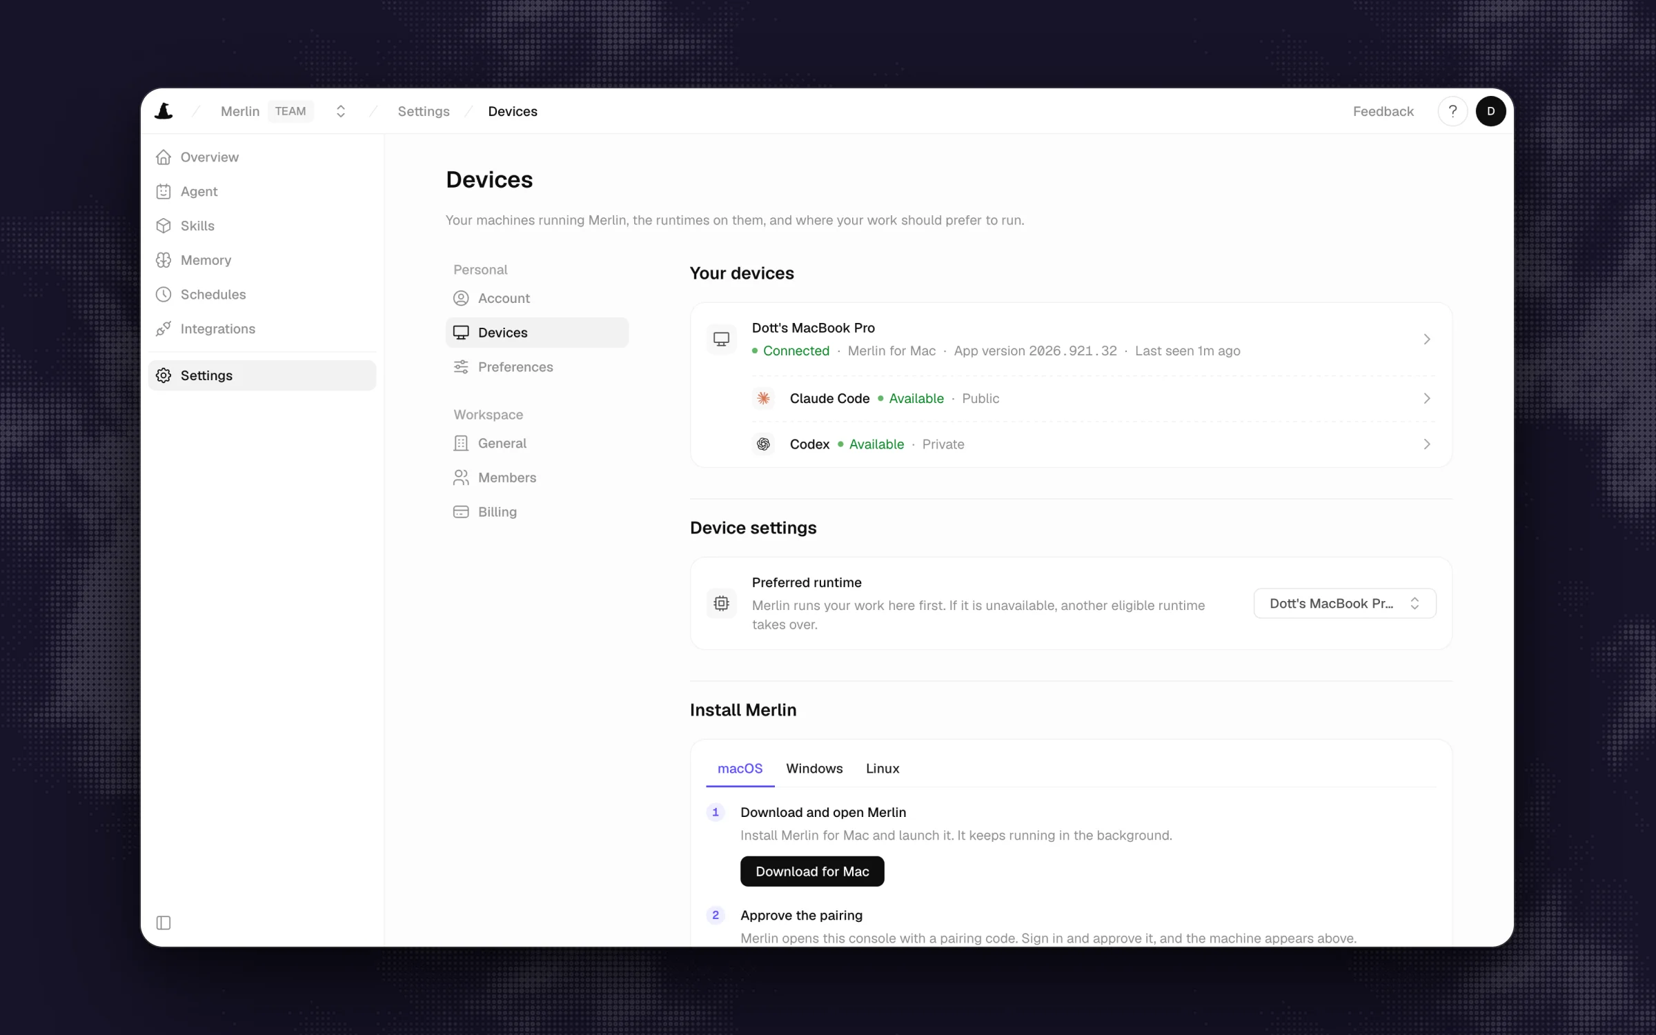This screenshot has width=1656, height=1035.
Task: Collapse sidebar with the panel toggle icon
Action: pyautogui.click(x=164, y=923)
